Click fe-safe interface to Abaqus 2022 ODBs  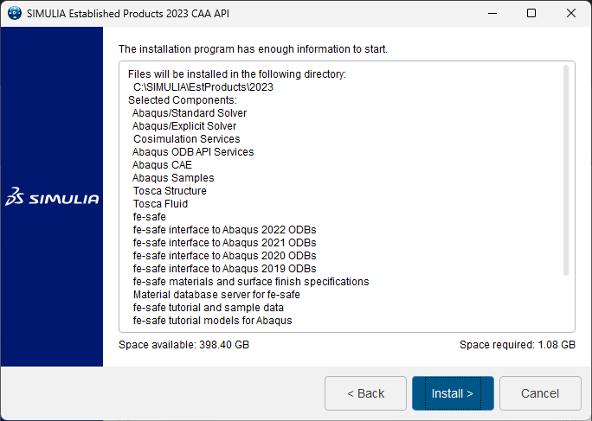point(224,230)
